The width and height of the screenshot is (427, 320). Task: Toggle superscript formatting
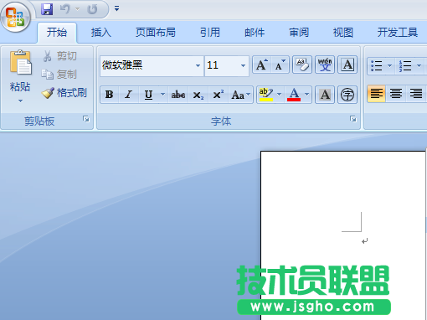coord(218,95)
